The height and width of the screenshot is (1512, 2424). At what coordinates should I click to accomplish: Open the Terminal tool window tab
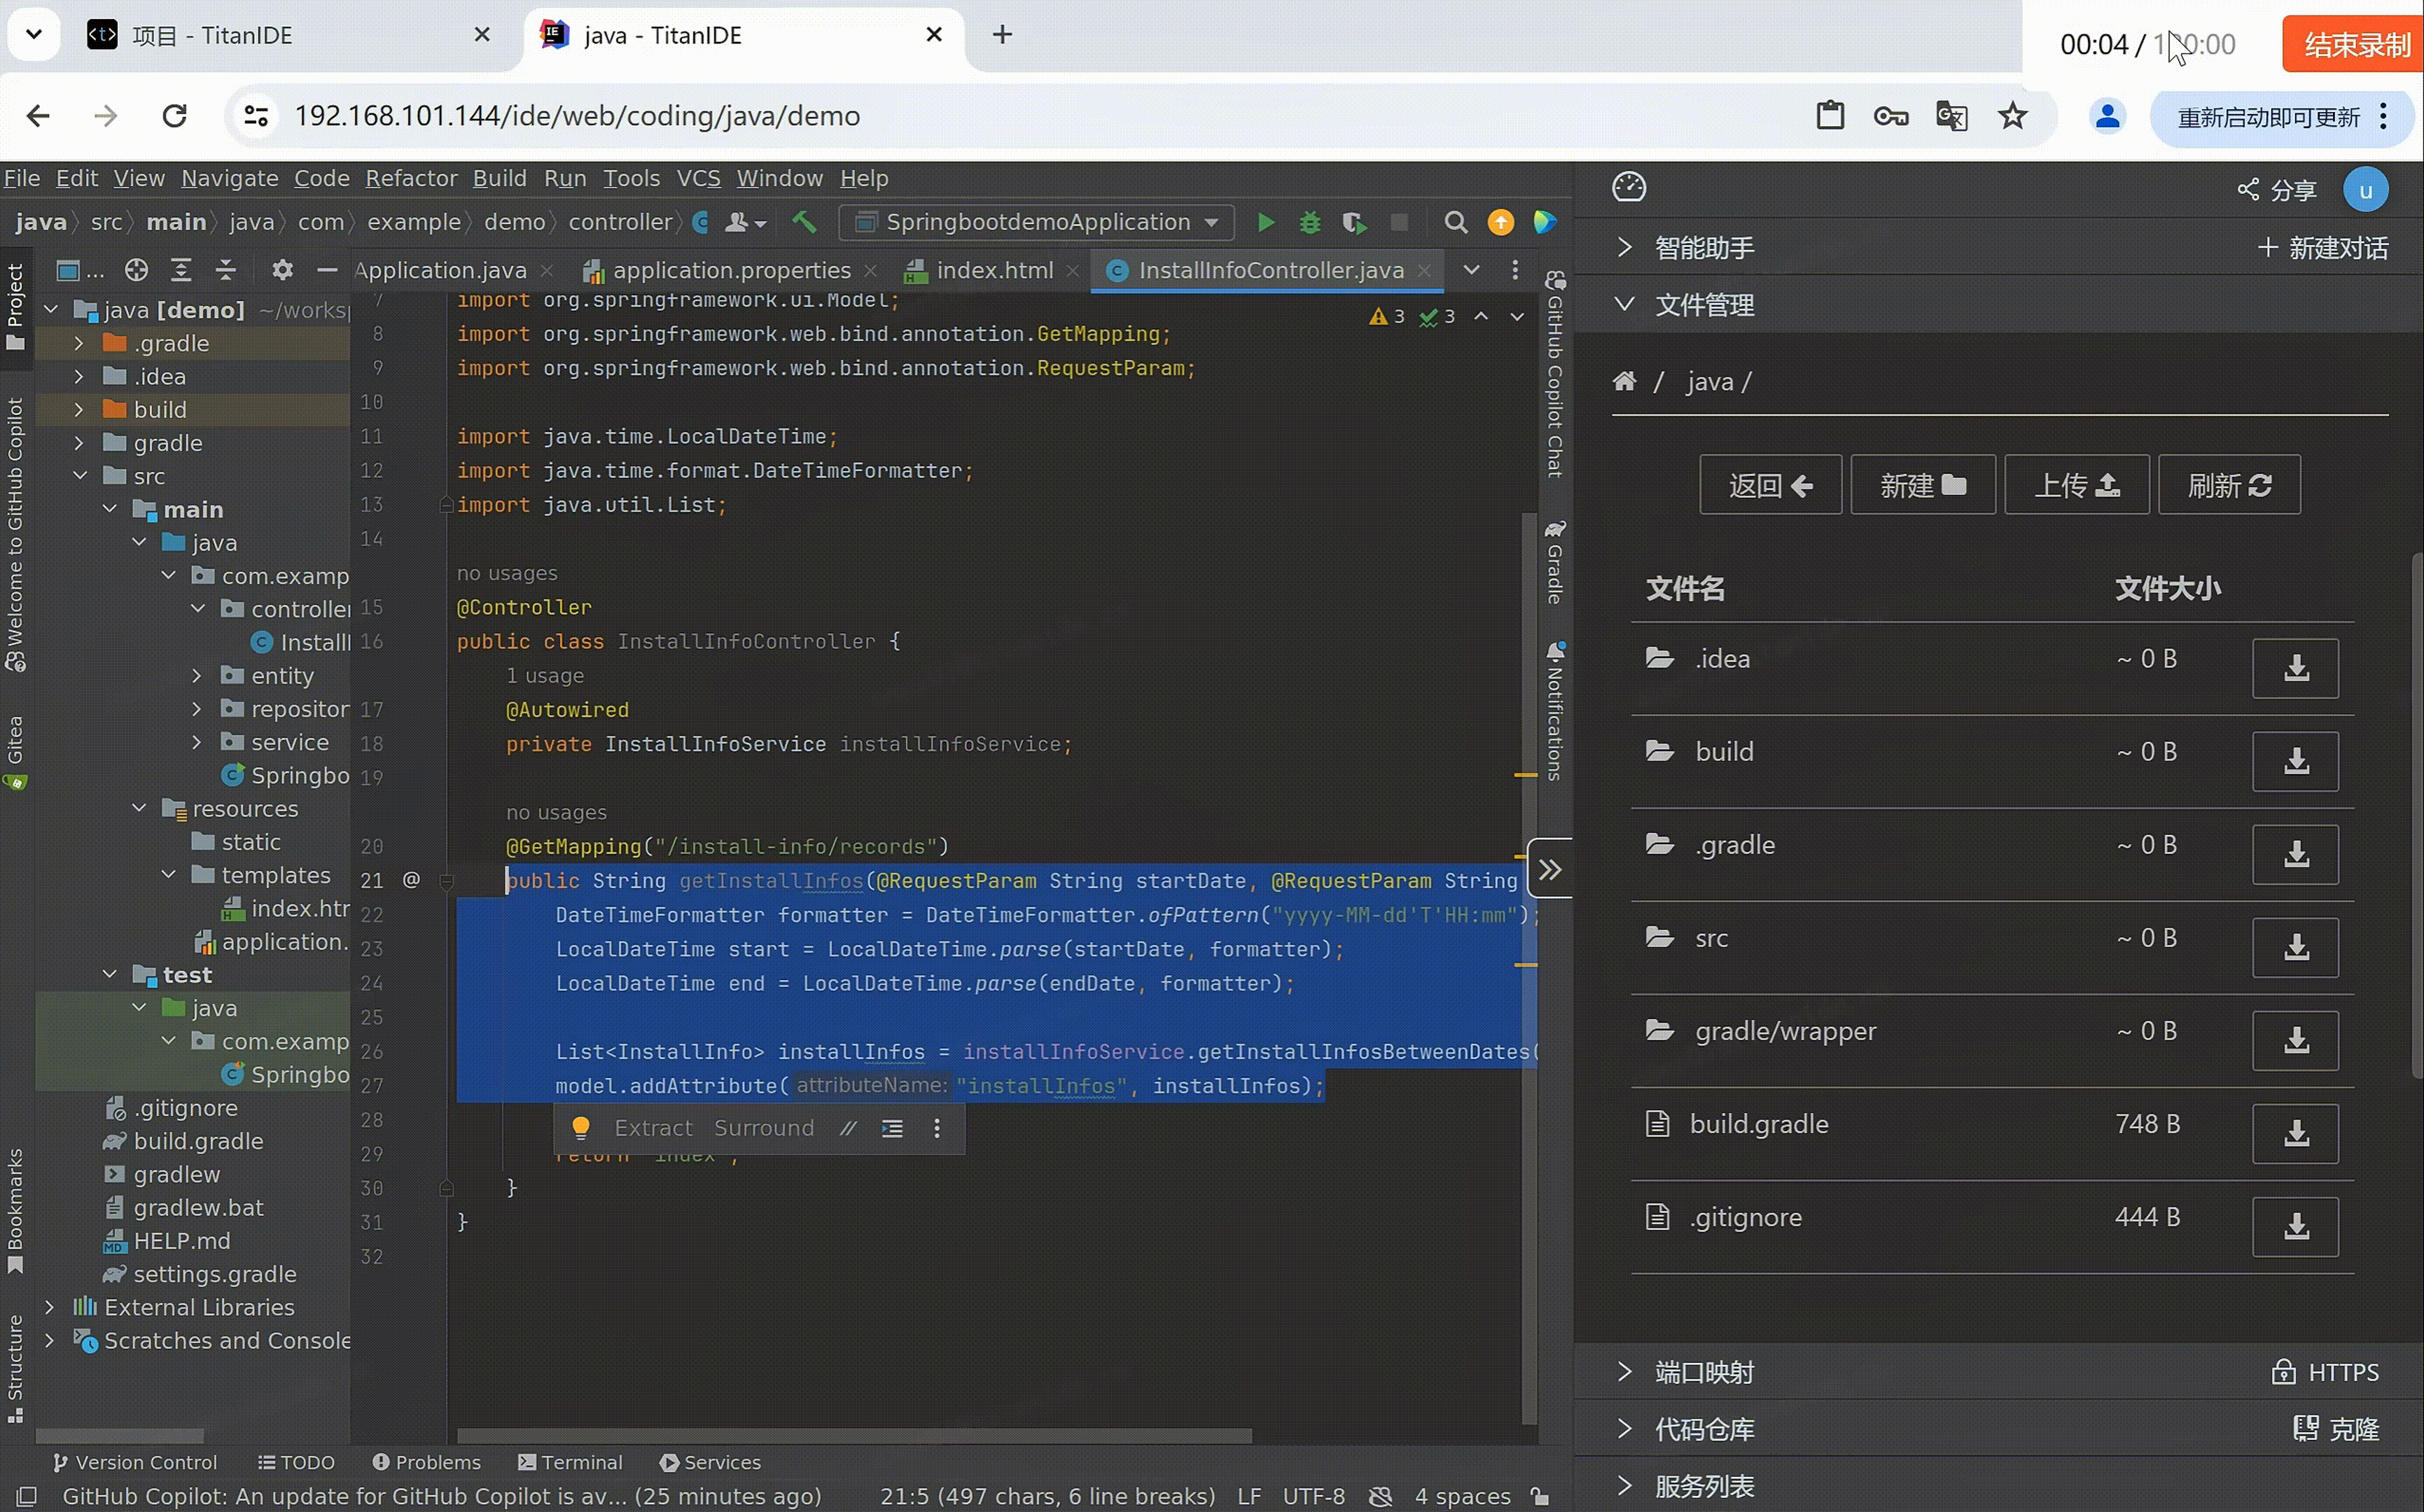570,1462
